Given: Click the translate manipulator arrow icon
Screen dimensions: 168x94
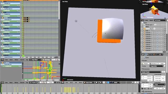Looking at the screenshot, I should tap(108, 83).
